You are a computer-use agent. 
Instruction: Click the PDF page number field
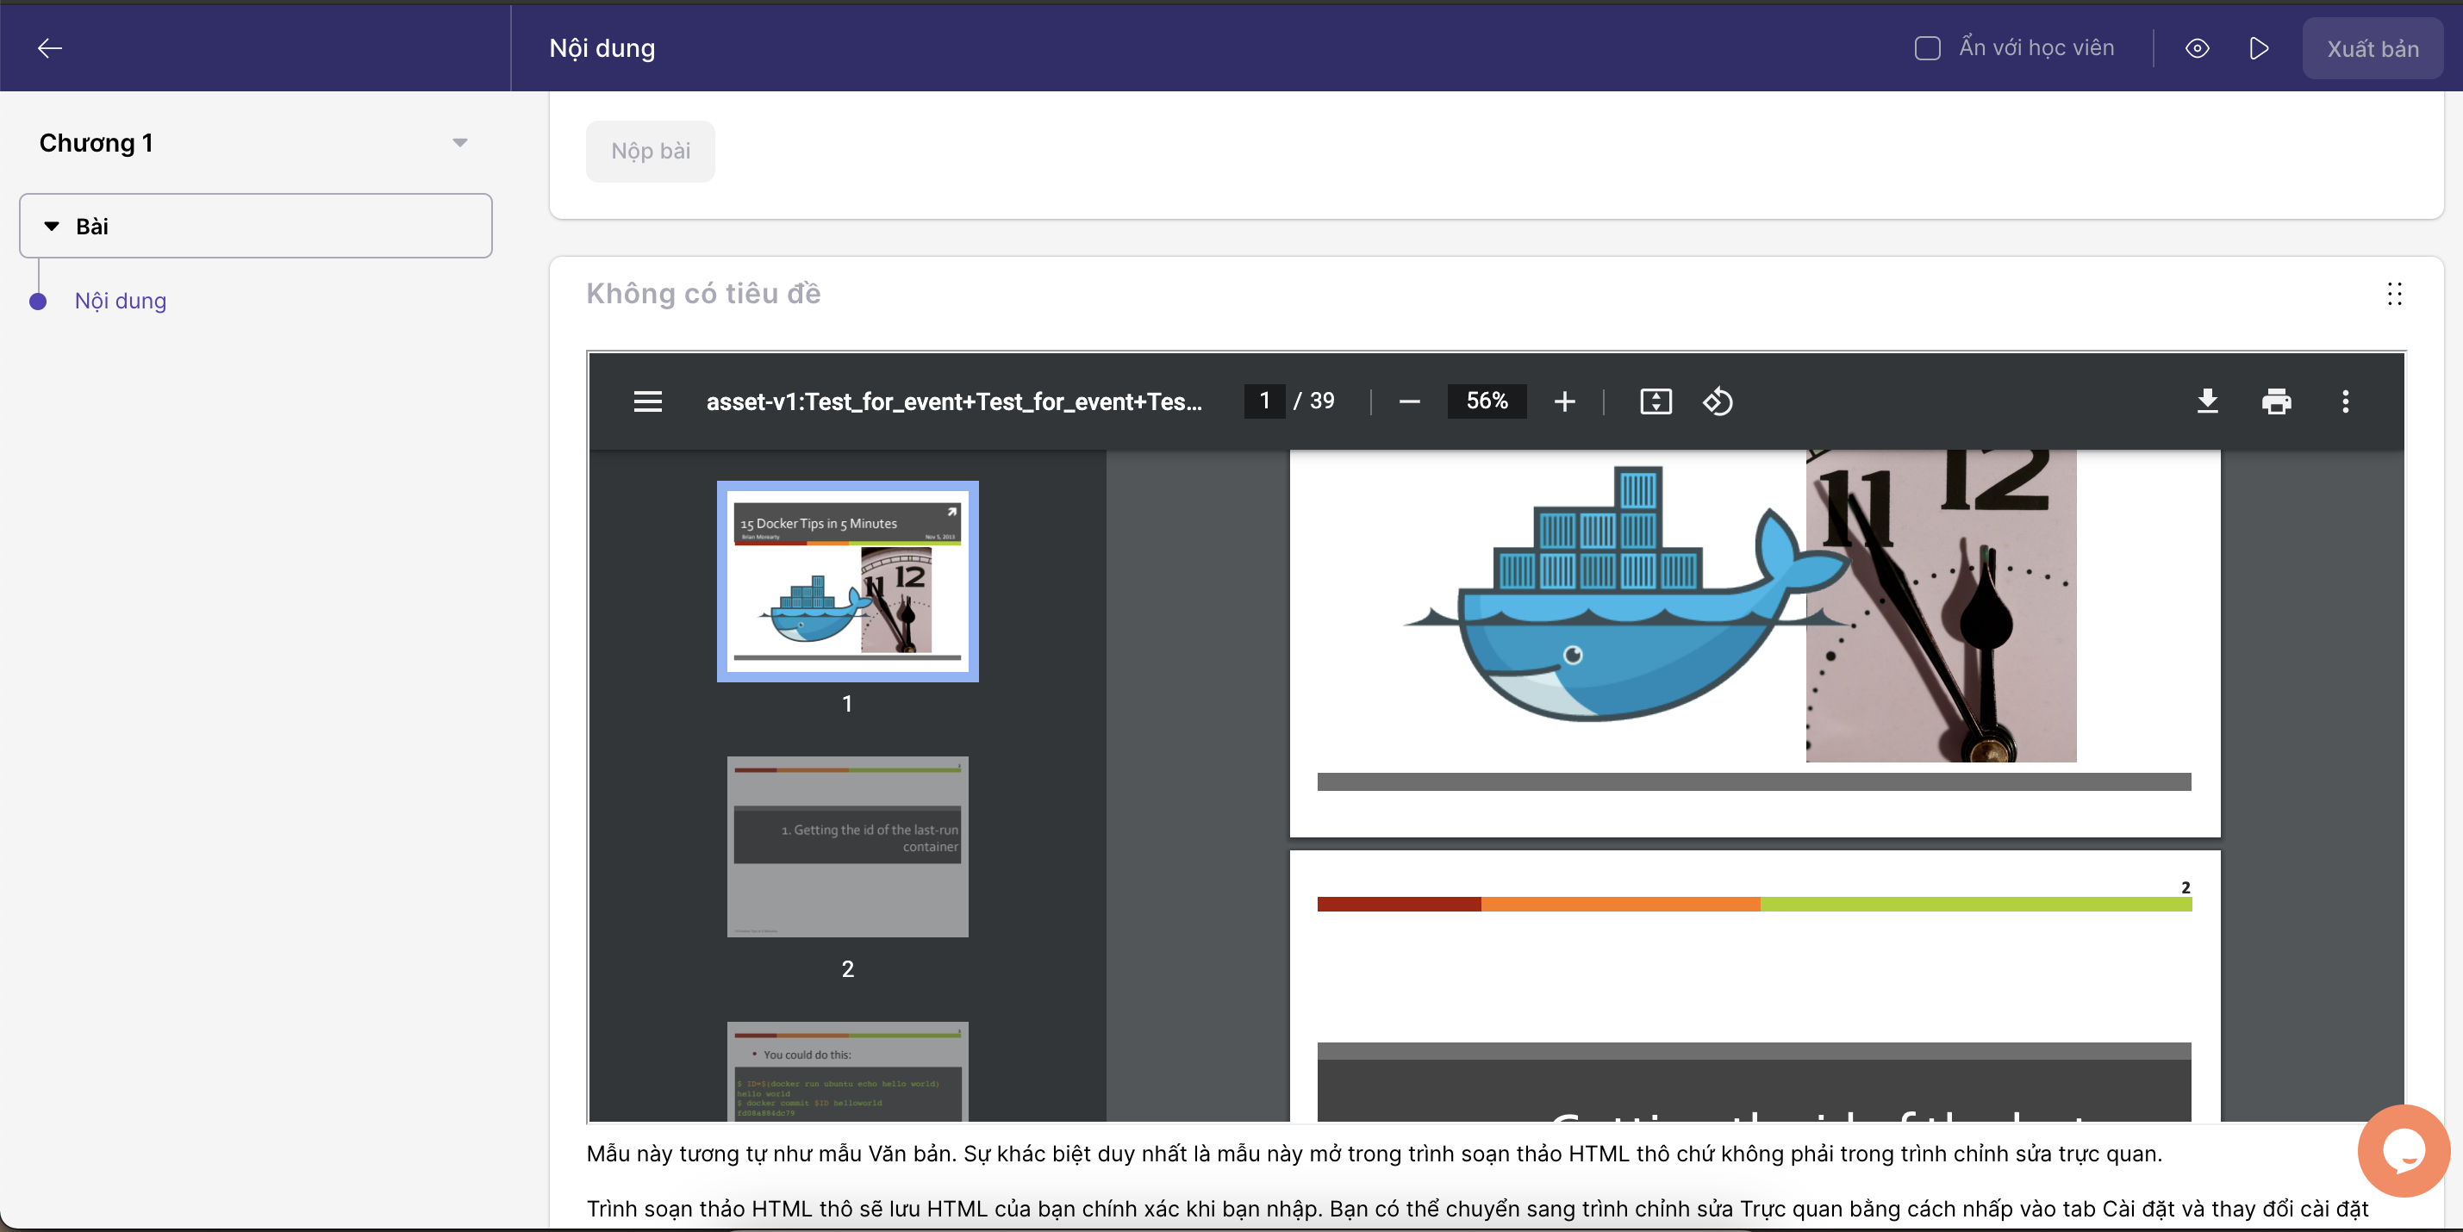pyautogui.click(x=1264, y=401)
